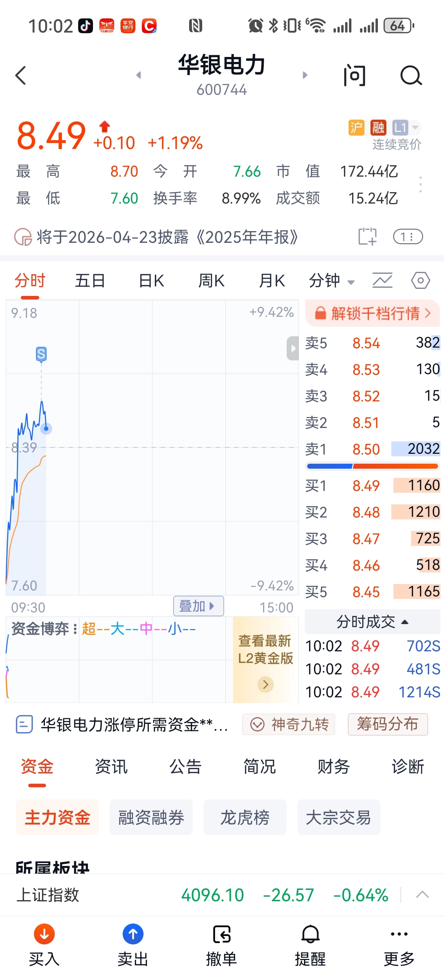Tap the Wi-Fi icon in status bar

315,26
